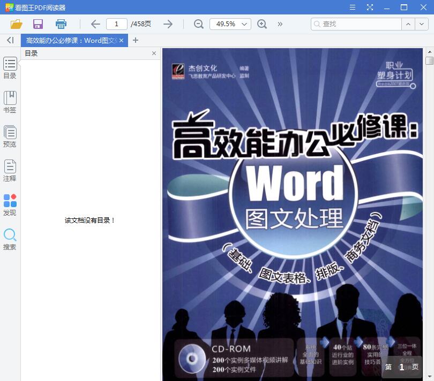Maximize the PDF reader window
The height and width of the screenshot is (381, 434).
tap(404, 7)
